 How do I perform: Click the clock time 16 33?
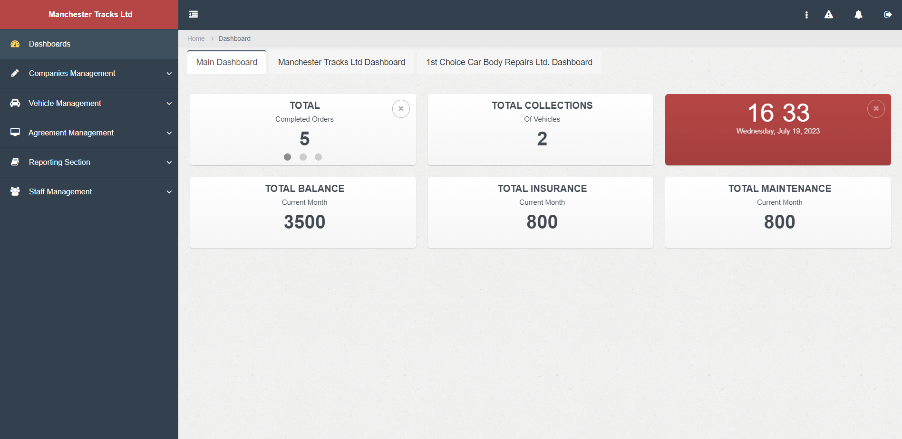tap(778, 113)
